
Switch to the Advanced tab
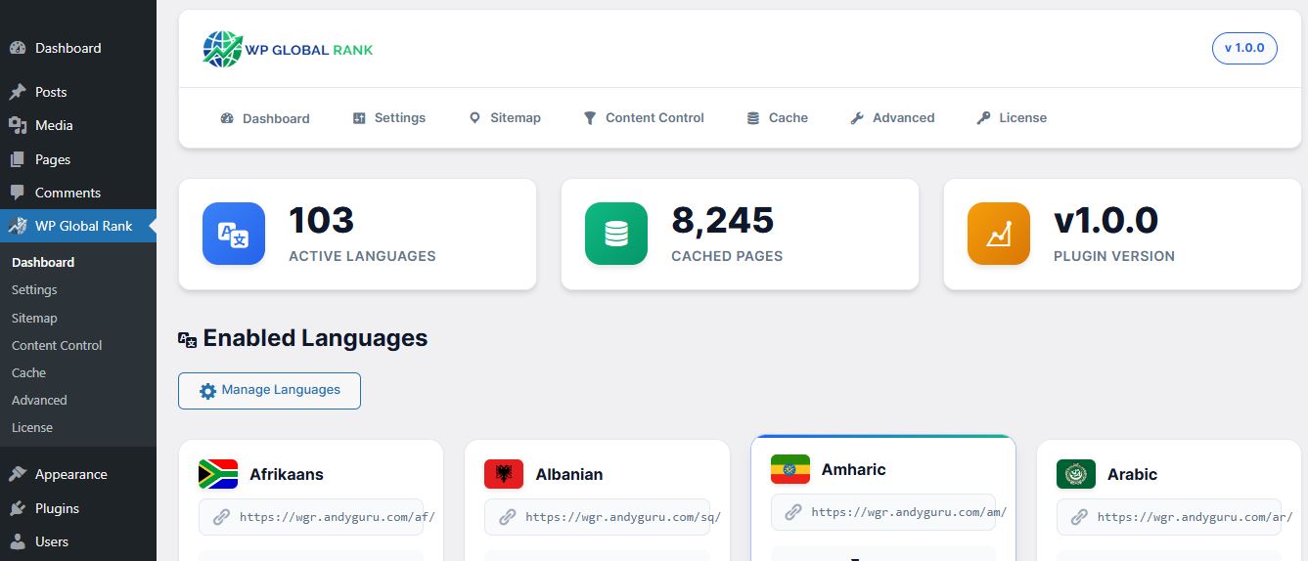coord(892,118)
